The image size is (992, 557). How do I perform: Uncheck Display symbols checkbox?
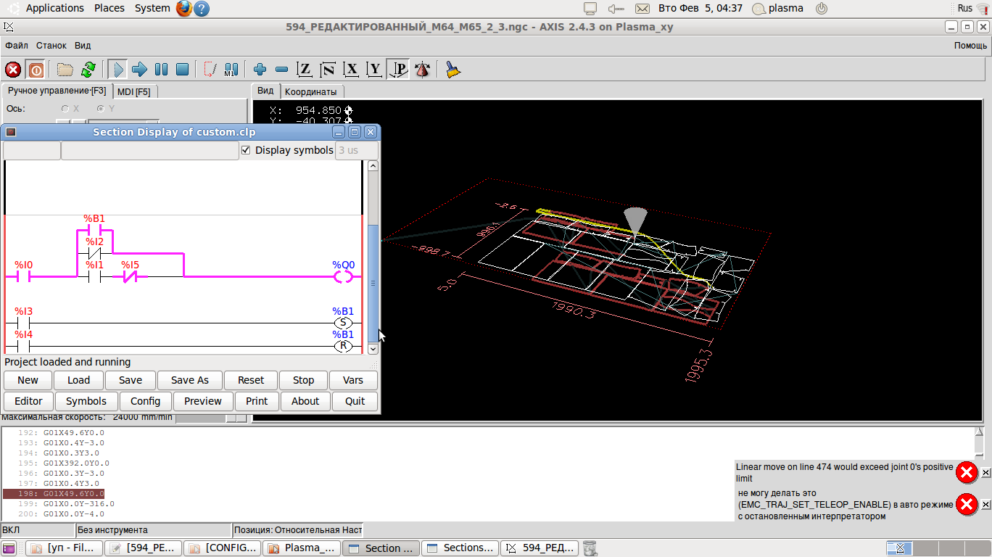coord(246,150)
